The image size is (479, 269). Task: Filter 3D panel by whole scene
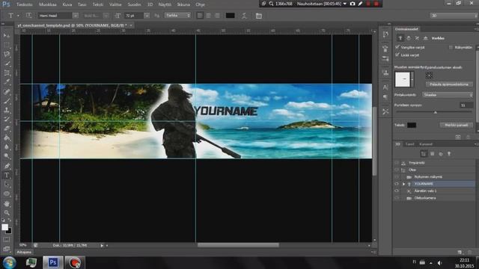tap(424, 154)
